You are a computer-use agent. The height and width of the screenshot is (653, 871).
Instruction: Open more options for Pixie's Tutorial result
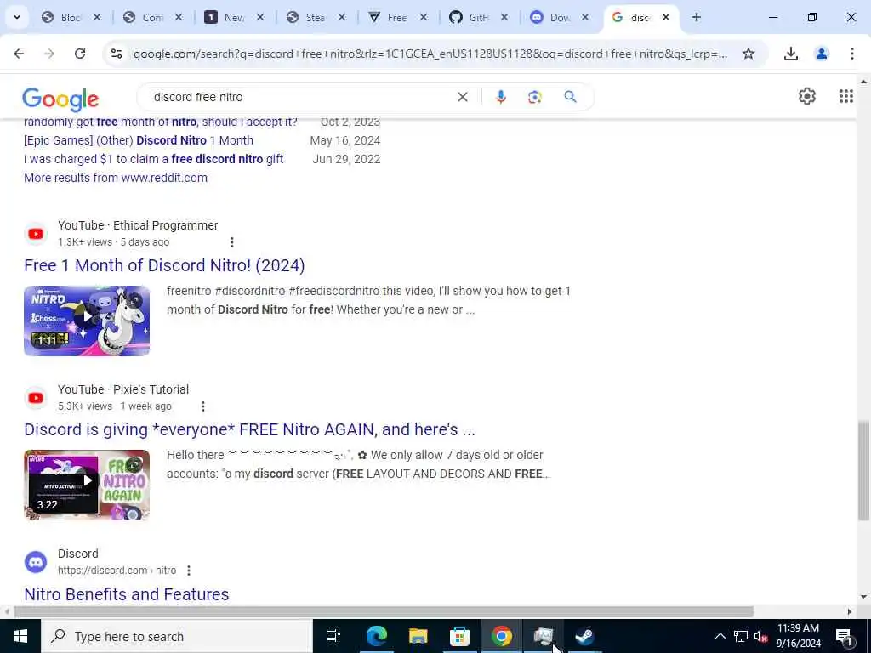202,406
